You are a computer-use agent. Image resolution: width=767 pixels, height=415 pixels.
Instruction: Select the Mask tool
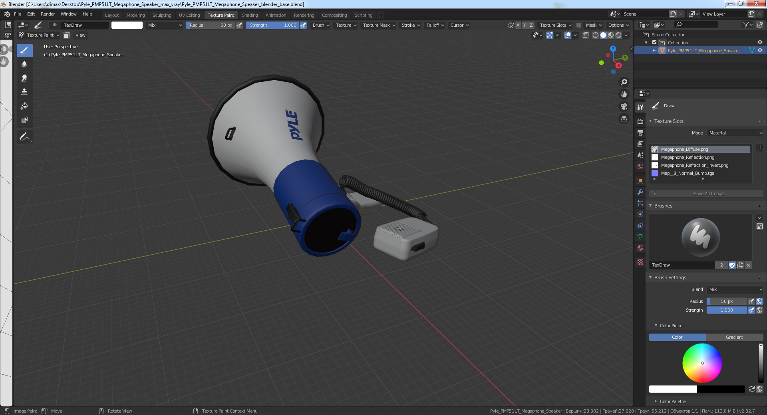coord(24,120)
